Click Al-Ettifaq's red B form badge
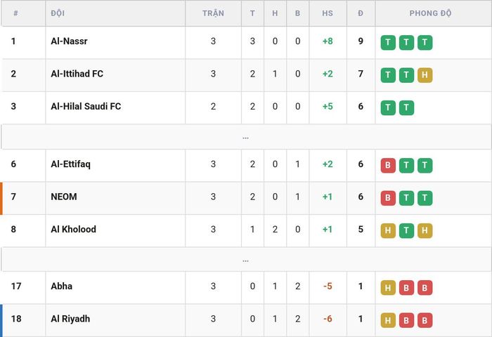 388,165
